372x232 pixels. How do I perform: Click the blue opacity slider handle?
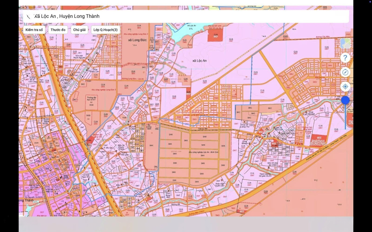tap(345, 100)
